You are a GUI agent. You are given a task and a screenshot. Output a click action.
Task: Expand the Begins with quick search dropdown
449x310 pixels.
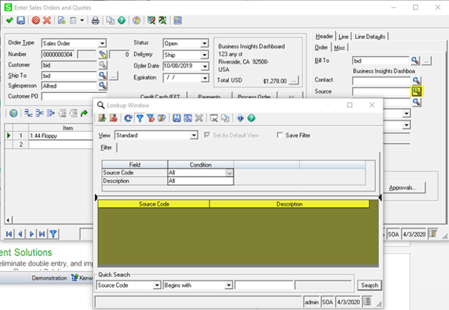point(227,285)
